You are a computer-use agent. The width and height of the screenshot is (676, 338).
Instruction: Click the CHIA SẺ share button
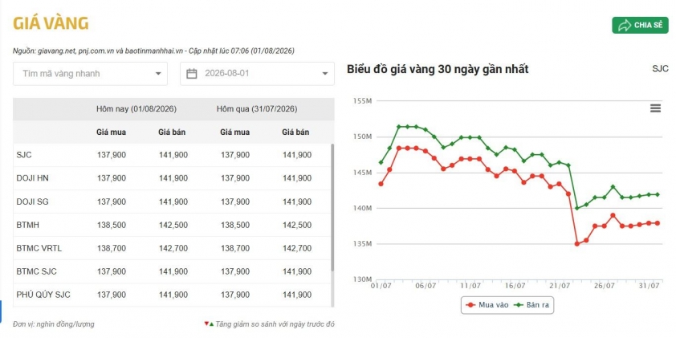640,26
